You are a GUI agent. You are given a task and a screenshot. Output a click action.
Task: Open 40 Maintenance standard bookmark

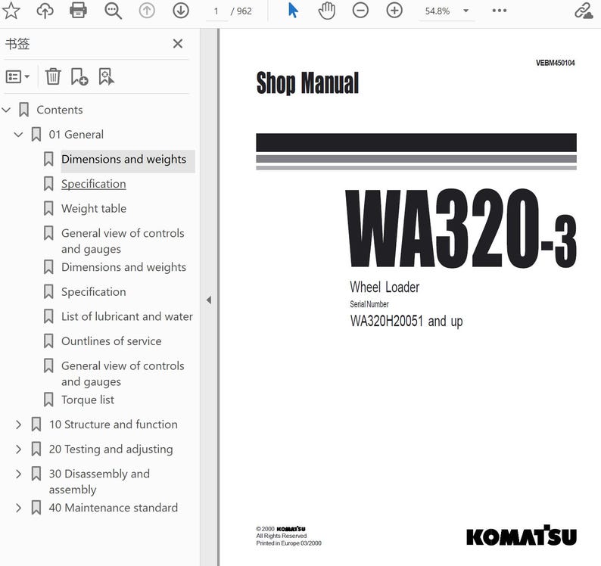[x=113, y=508]
